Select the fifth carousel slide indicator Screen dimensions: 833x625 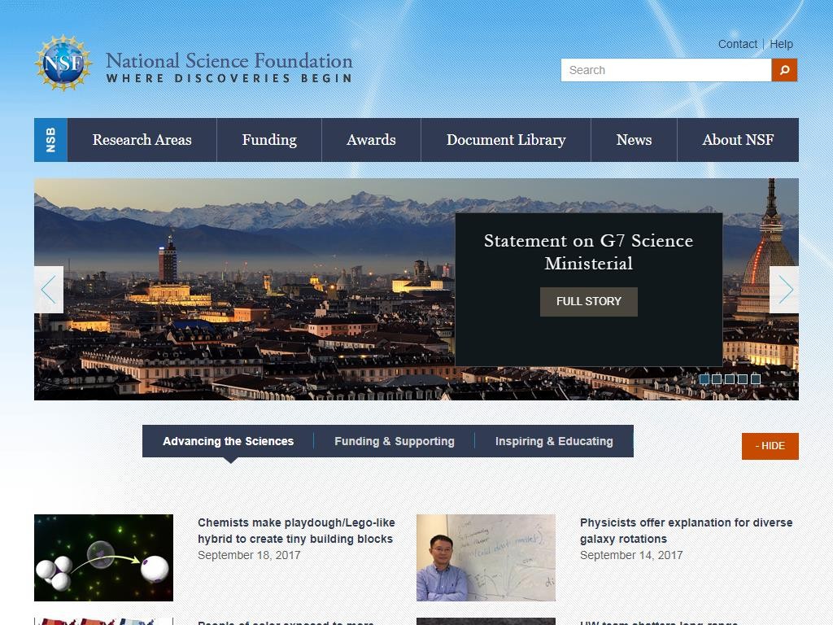coord(756,379)
